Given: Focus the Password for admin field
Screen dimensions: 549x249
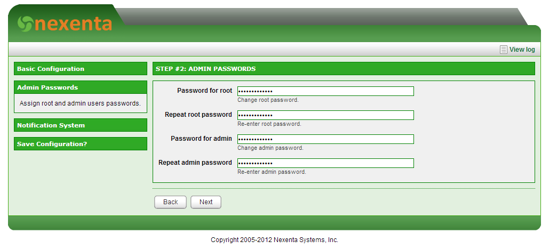Looking at the screenshot, I should (x=325, y=139).
